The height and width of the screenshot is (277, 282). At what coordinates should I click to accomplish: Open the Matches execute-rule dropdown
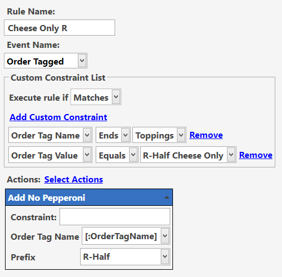[96, 97]
